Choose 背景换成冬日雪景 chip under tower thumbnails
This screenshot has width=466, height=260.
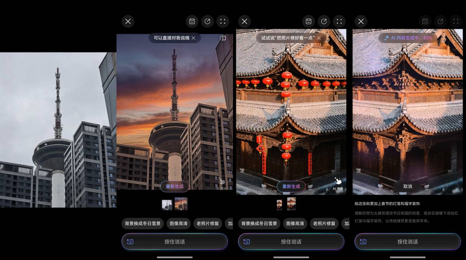(x=143, y=224)
